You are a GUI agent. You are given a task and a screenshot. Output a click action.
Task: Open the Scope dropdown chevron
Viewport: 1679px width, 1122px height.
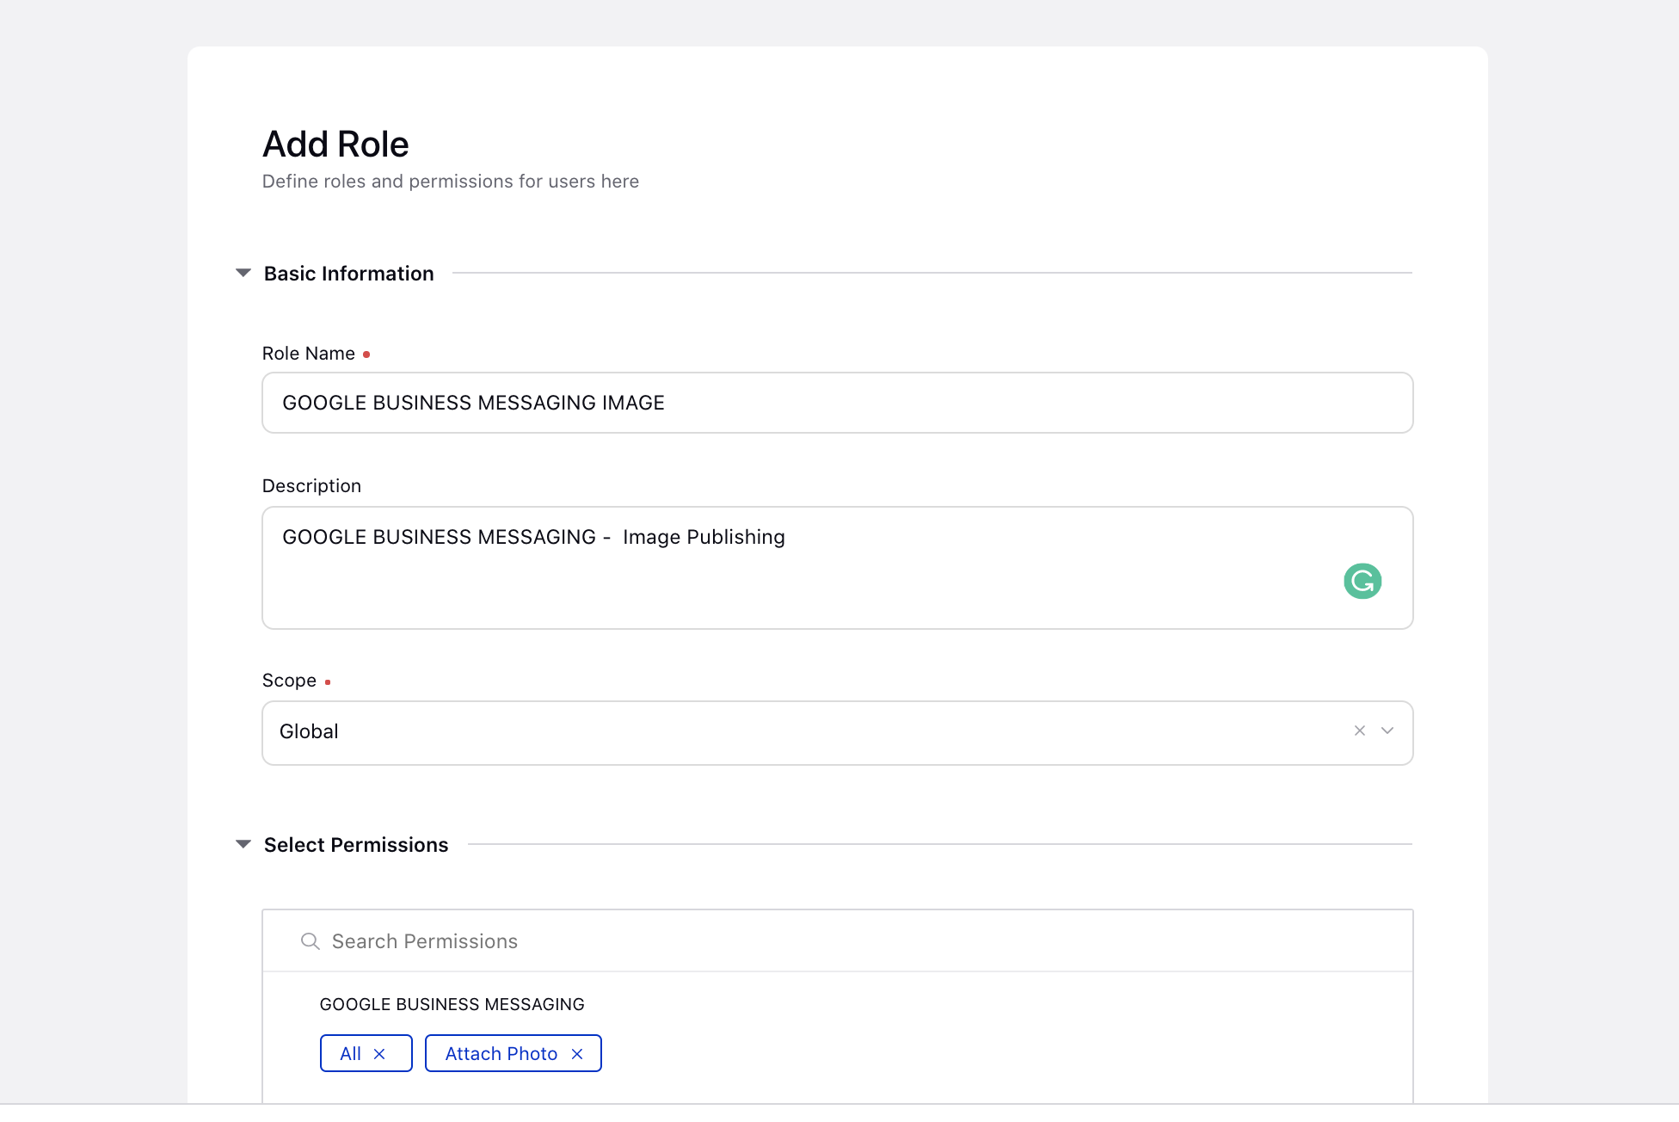[x=1387, y=731]
